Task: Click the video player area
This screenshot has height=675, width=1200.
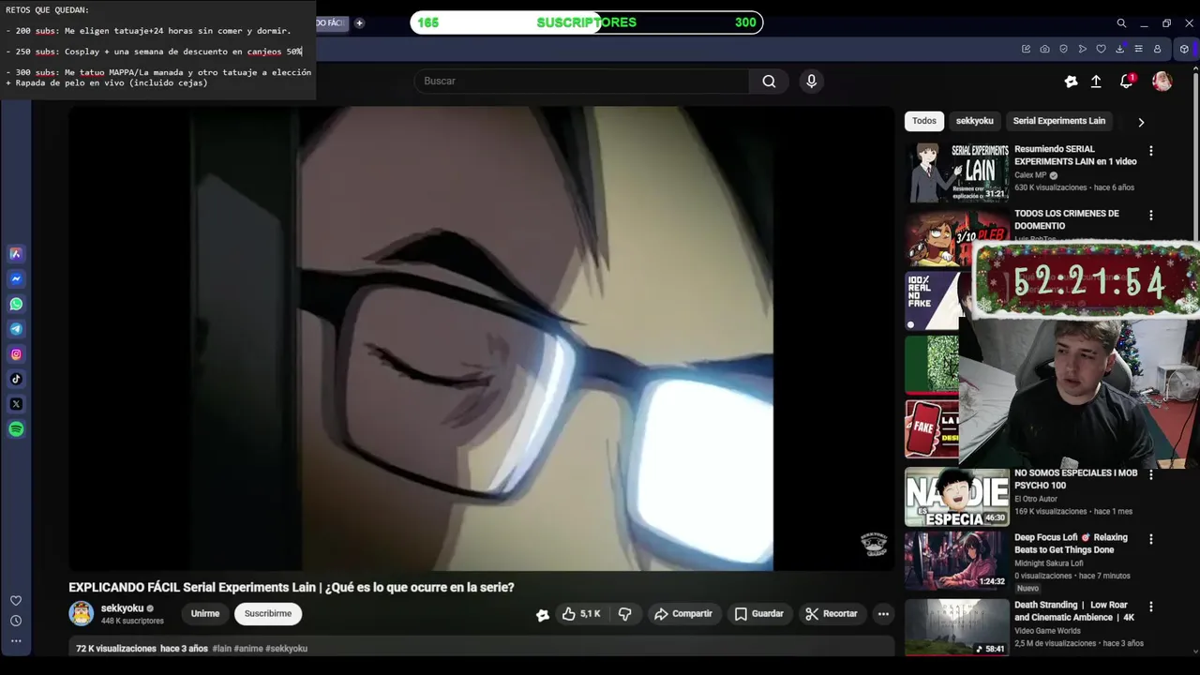Action: (481, 338)
